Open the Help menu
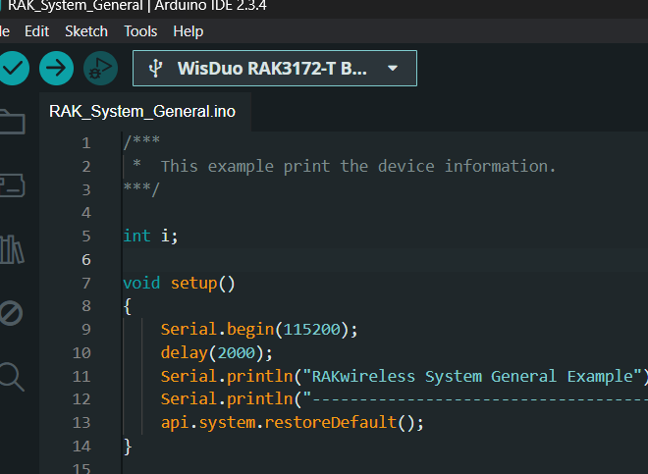648x474 pixels. click(x=188, y=31)
